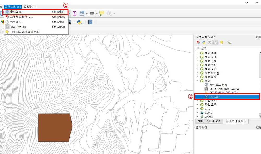Click models gear icon in toolbox panel

(x=198, y=42)
